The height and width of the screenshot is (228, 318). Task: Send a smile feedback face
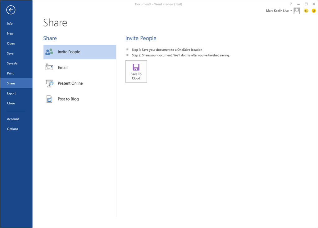306,11
